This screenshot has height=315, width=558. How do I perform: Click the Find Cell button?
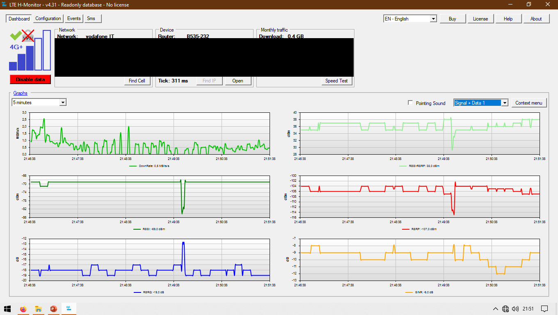click(x=137, y=81)
